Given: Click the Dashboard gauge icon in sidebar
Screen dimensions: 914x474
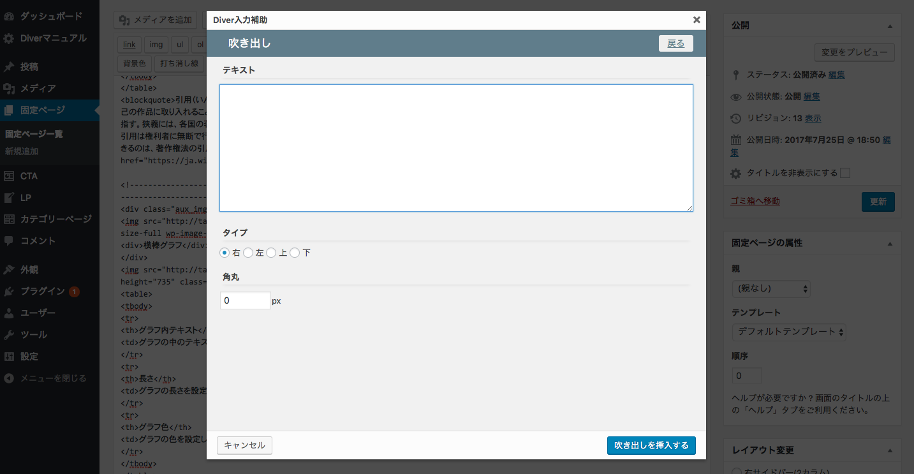Looking at the screenshot, I should pyautogui.click(x=9, y=16).
